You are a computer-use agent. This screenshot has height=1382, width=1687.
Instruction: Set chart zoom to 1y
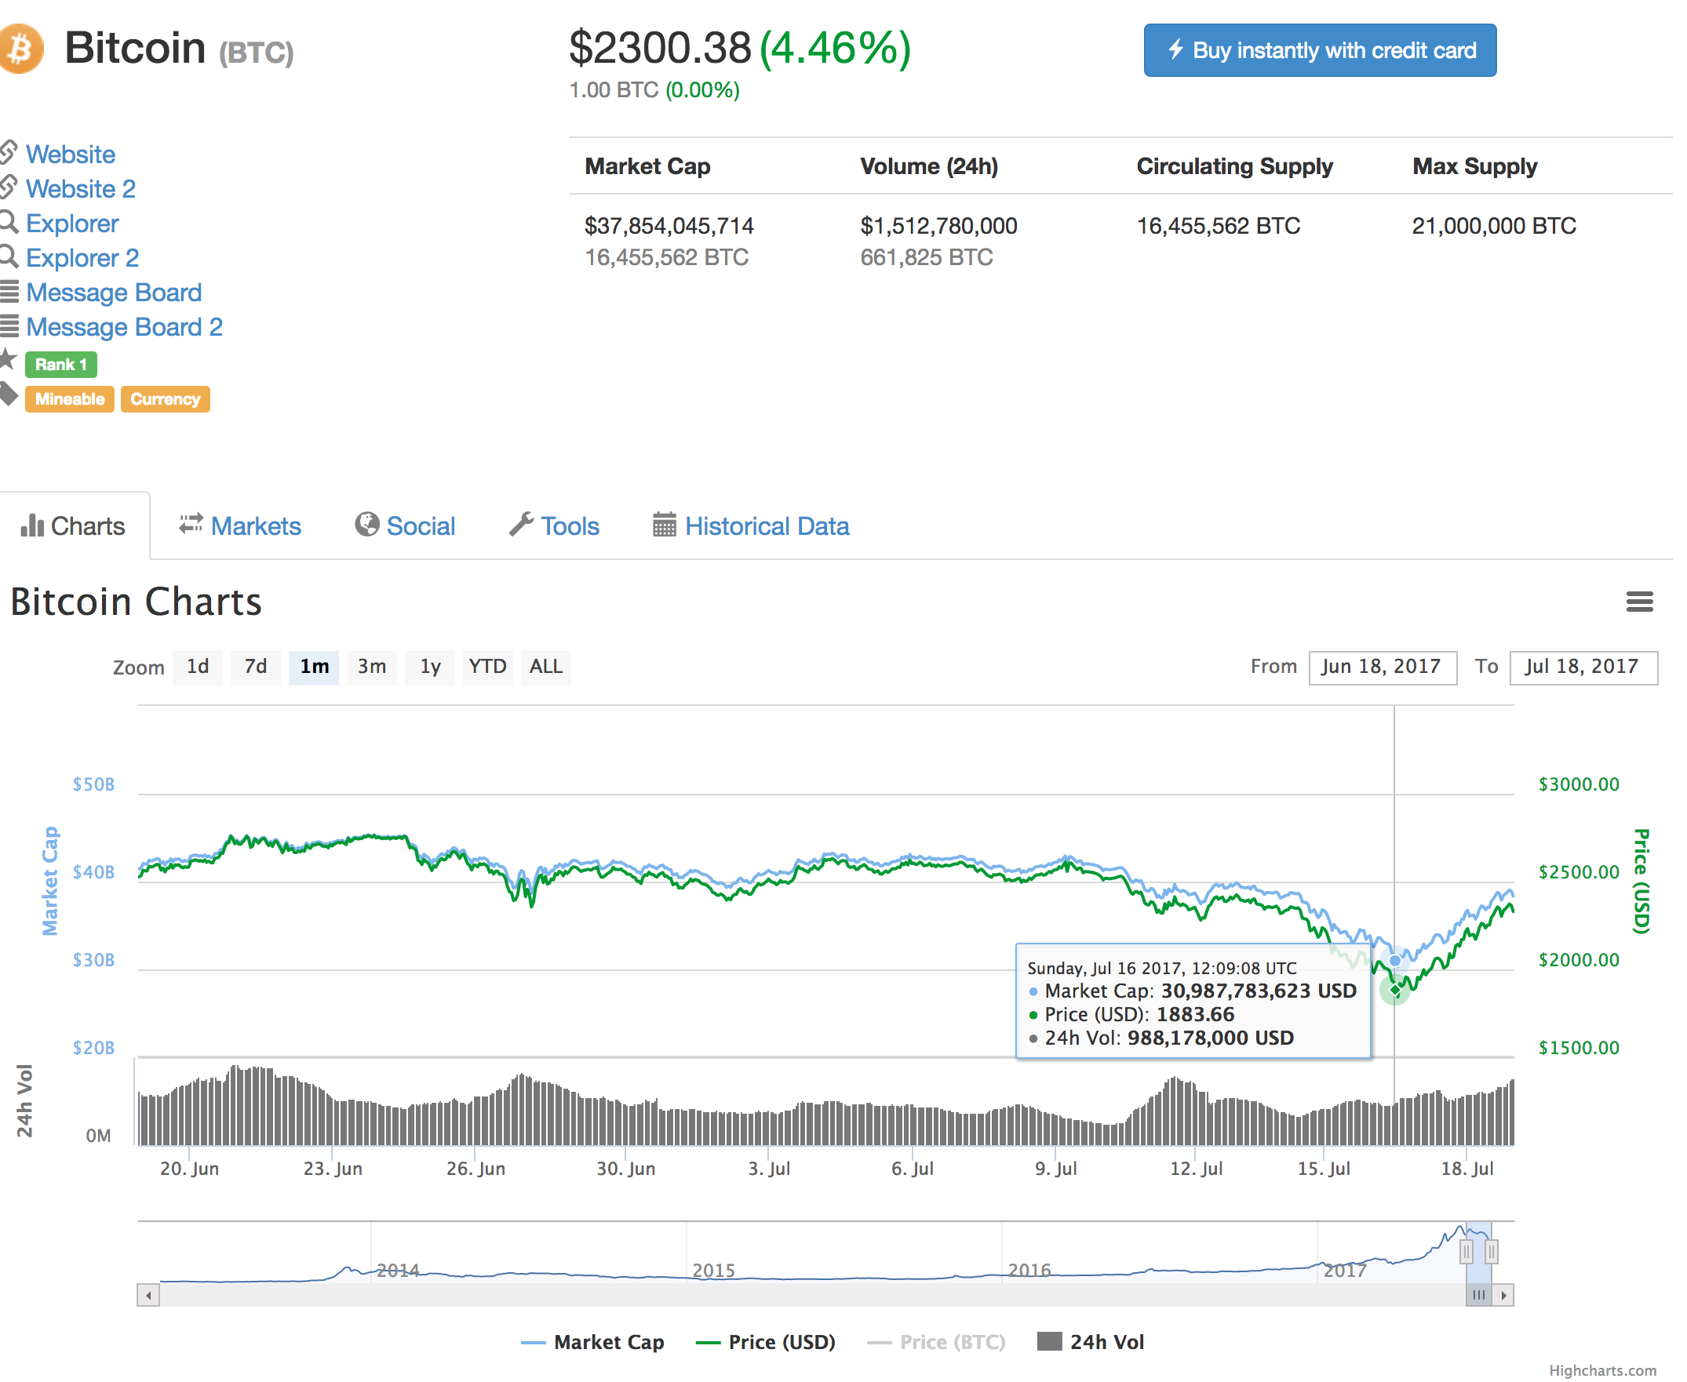point(430,667)
